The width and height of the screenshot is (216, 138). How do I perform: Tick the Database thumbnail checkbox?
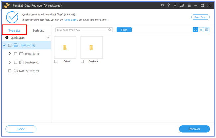click(x=82, y=61)
